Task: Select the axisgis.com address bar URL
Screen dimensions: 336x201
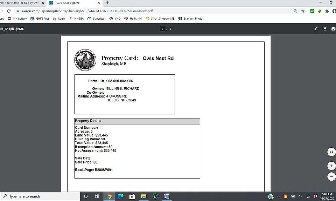Action: click(87, 11)
